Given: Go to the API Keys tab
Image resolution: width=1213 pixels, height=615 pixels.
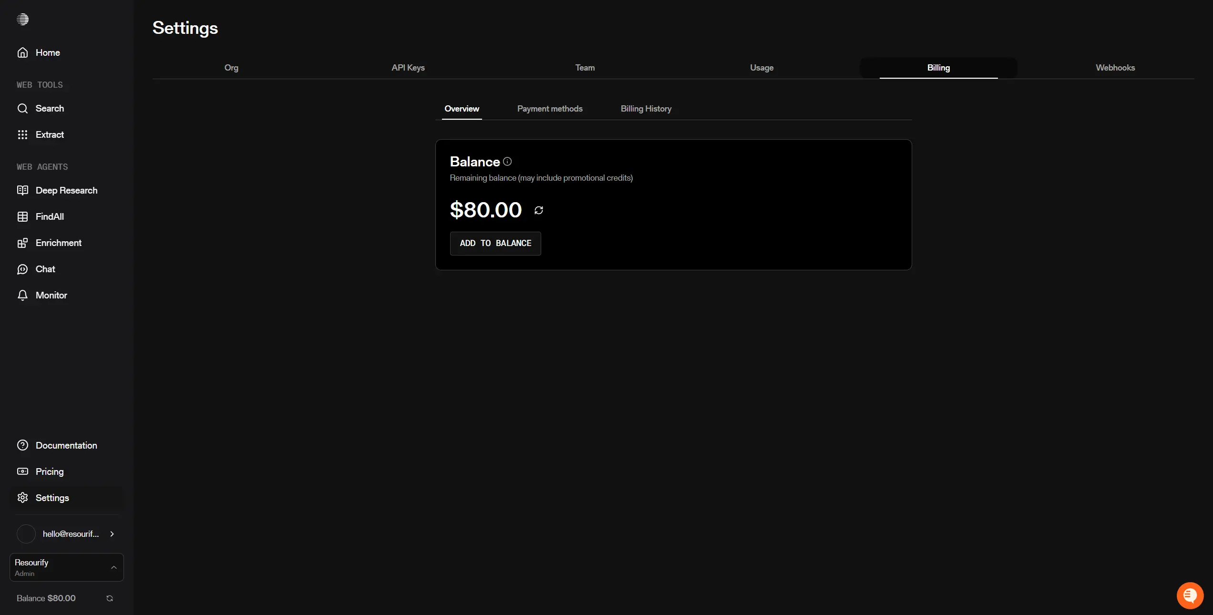Looking at the screenshot, I should 408,68.
